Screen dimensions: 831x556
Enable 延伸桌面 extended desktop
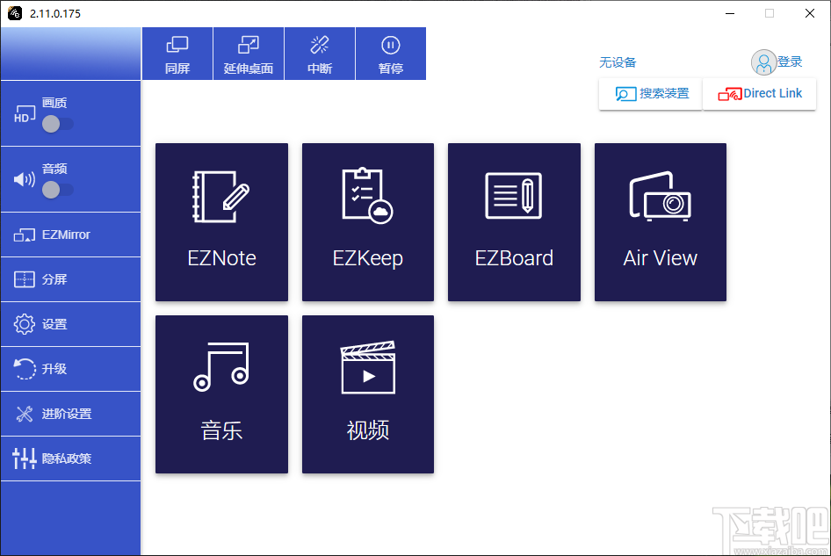pos(248,54)
